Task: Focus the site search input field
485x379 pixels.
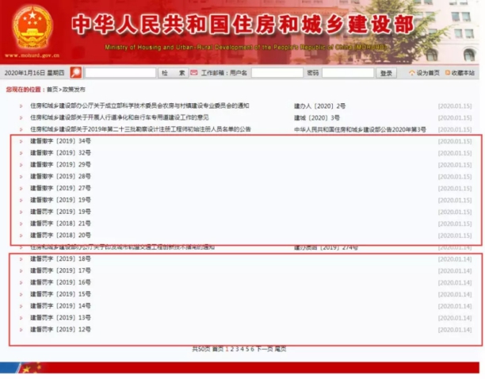Action: (x=120, y=73)
